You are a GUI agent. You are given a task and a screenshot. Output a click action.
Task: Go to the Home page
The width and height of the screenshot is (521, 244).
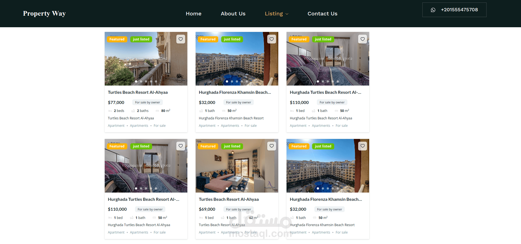pyautogui.click(x=193, y=13)
